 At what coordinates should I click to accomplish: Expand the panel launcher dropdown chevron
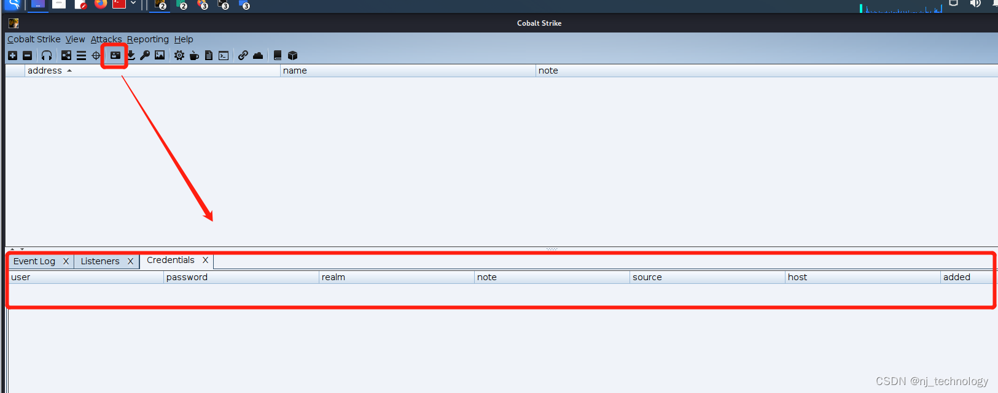[x=133, y=3]
